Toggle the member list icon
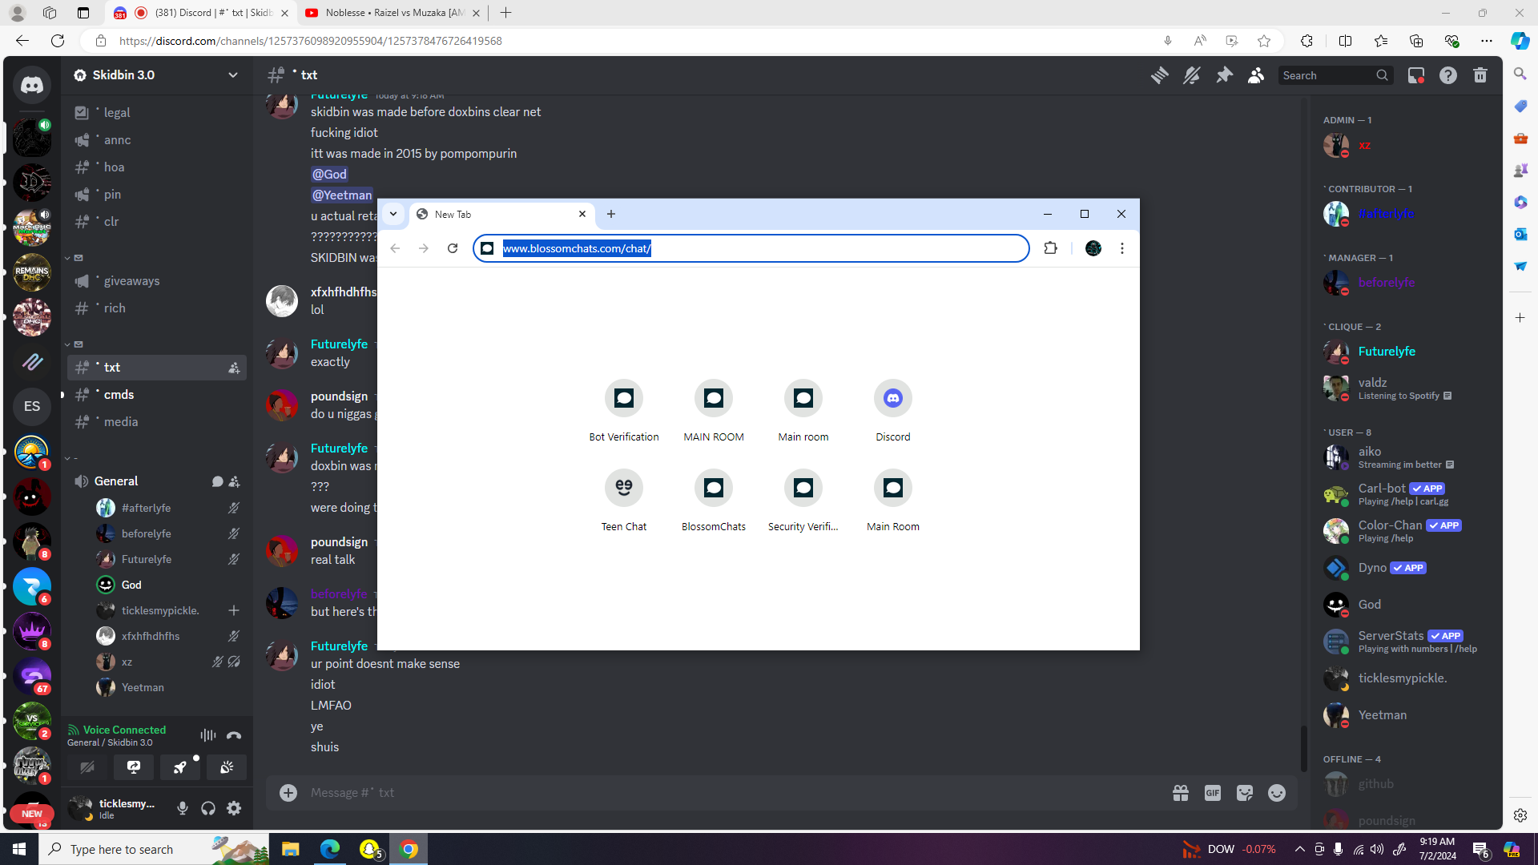This screenshot has height=865, width=1538. pos(1256,75)
